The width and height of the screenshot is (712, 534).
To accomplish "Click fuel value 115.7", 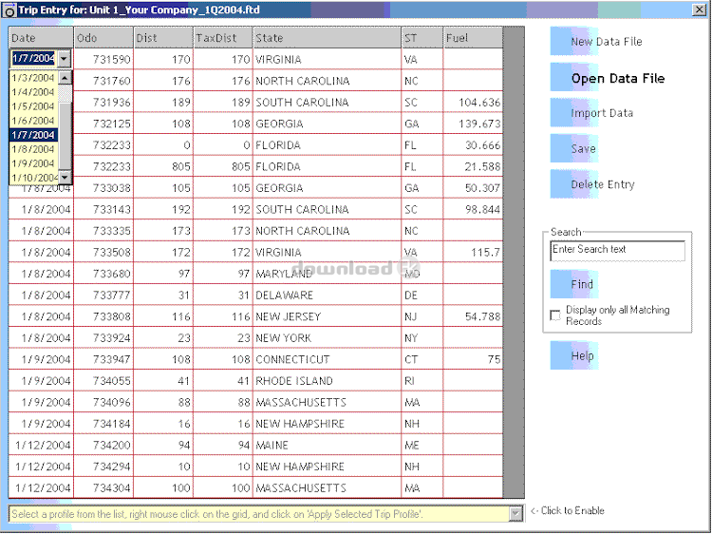I will (473, 252).
